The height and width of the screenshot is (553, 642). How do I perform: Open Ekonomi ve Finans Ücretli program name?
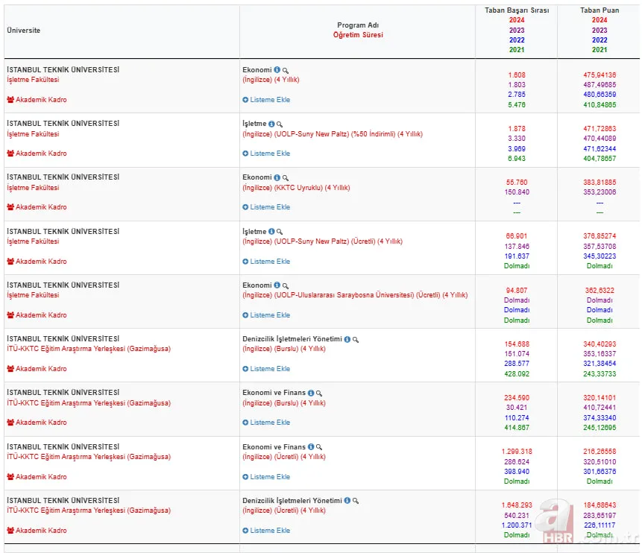tap(274, 447)
